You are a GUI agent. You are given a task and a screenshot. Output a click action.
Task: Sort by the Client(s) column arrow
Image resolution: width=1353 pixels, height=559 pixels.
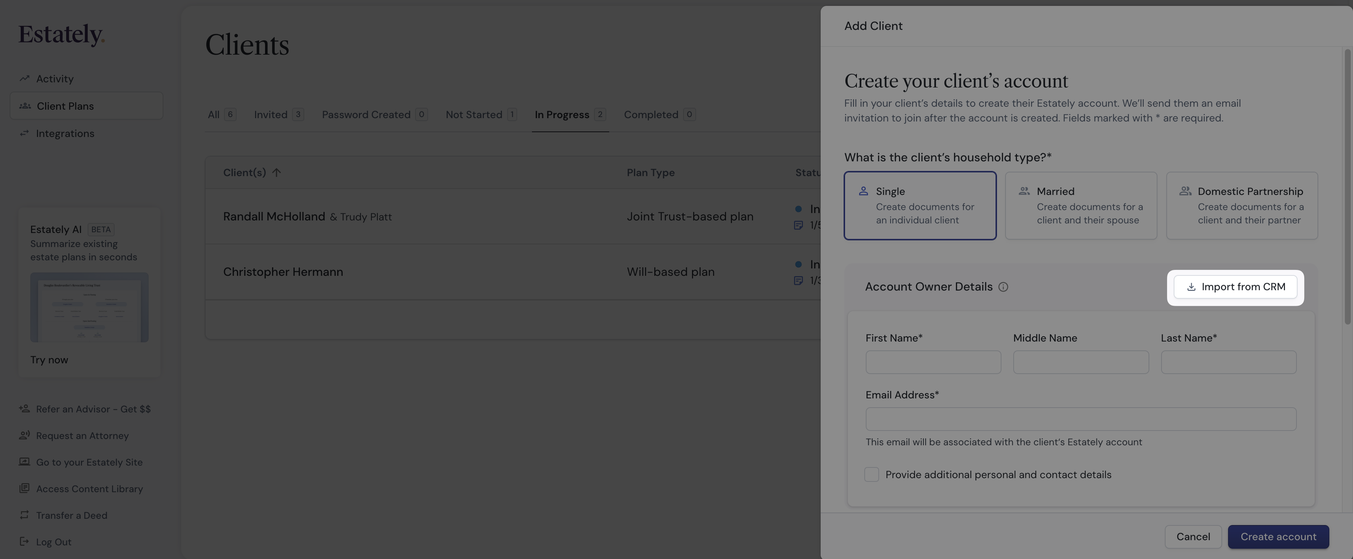click(276, 172)
